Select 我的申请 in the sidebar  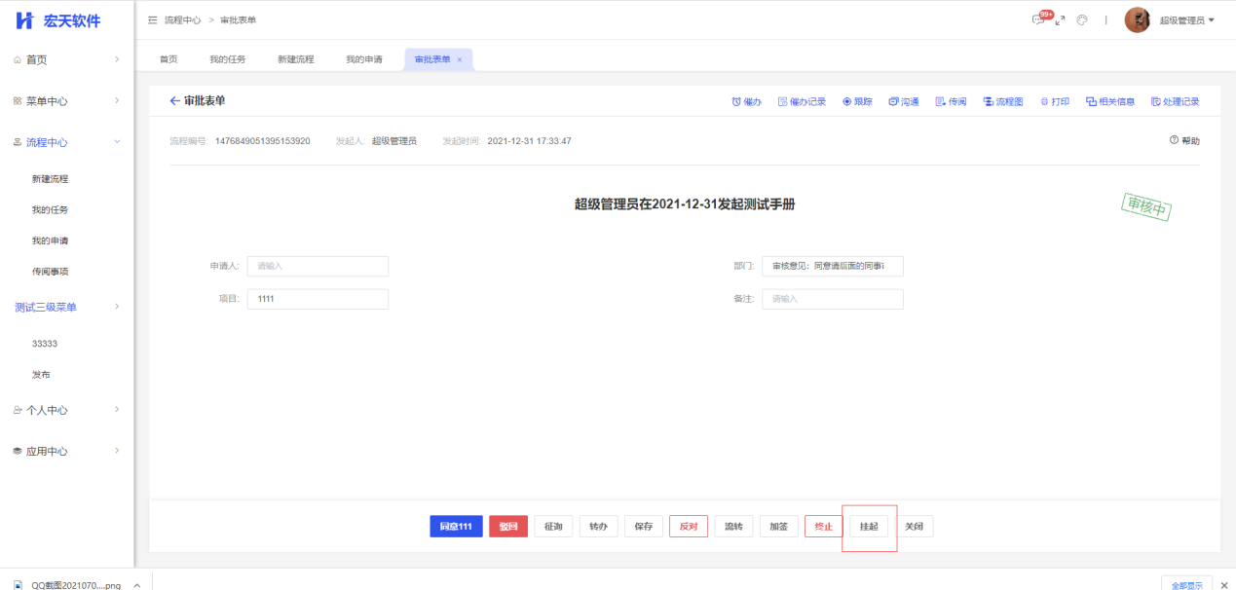click(50, 240)
